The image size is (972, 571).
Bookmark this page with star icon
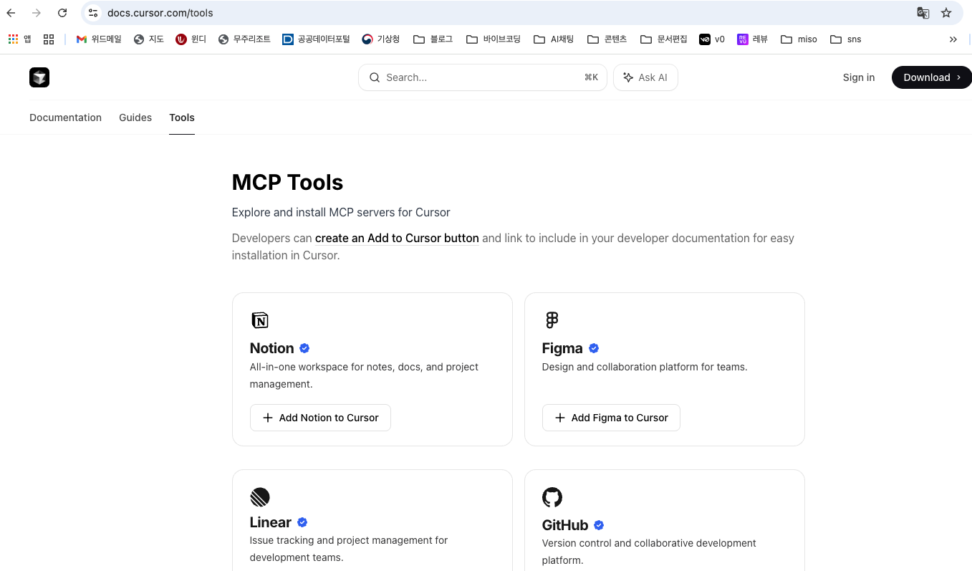point(946,13)
